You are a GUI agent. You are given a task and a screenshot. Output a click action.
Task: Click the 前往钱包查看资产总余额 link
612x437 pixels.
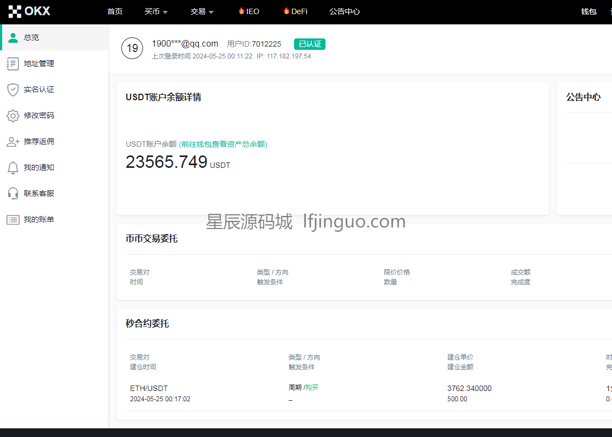click(x=223, y=144)
